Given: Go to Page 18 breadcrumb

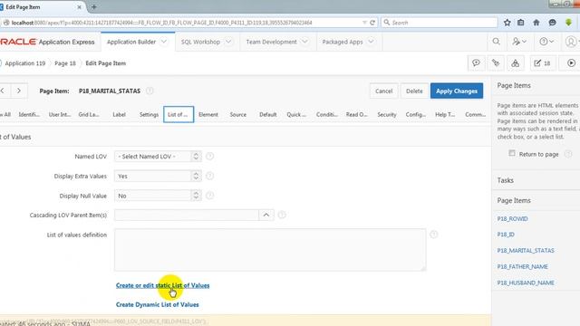Looking at the screenshot, I should [64, 63].
